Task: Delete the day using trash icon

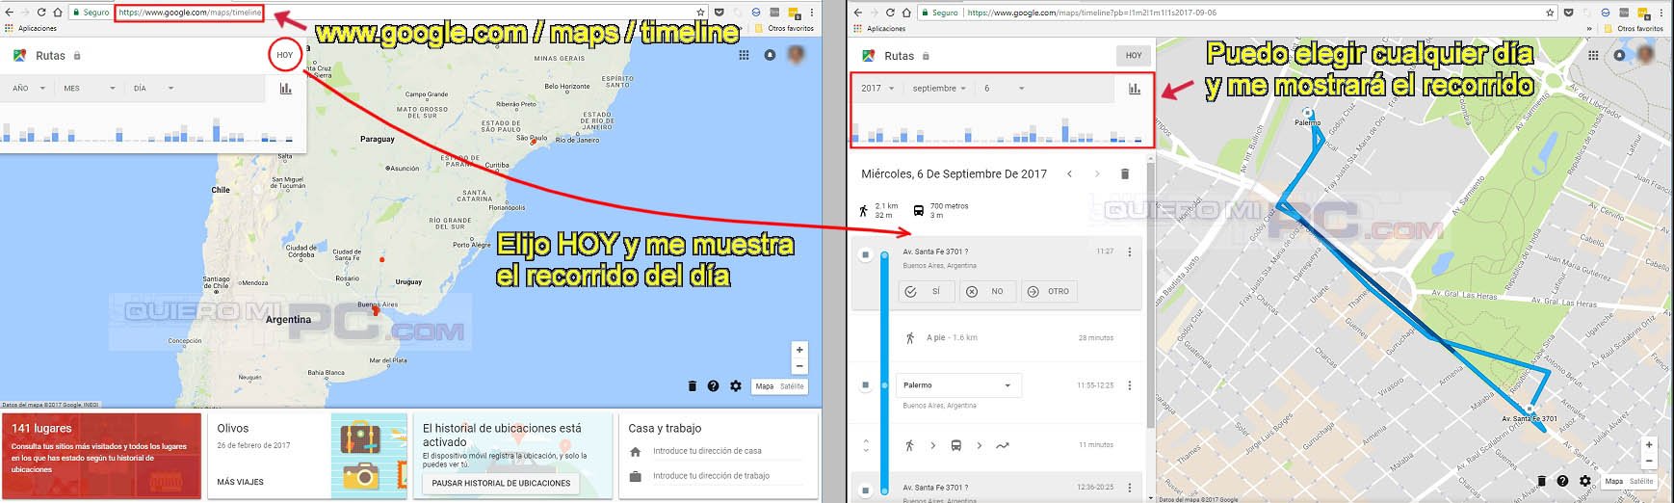Action: [x=1124, y=173]
